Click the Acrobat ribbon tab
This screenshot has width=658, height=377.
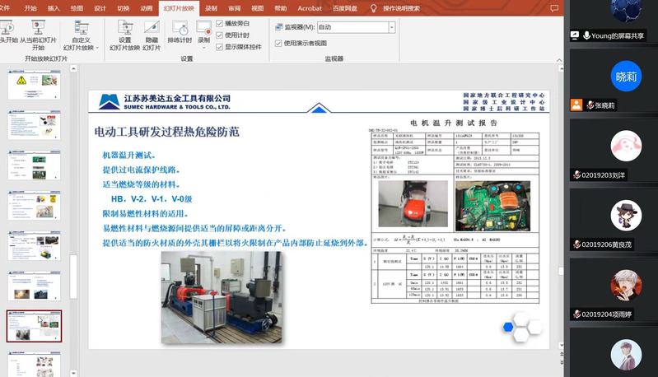[309, 8]
